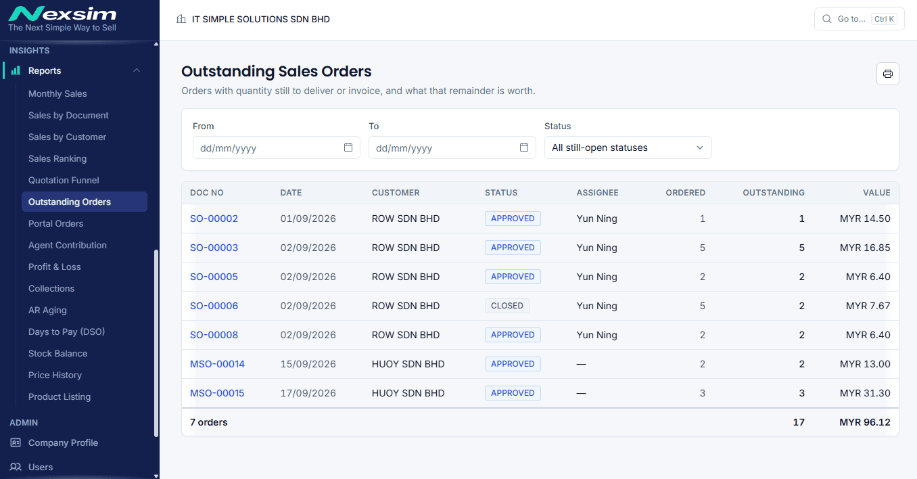Click the Reports bar chart icon
Viewport: 917px width, 479px height.
(16, 70)
